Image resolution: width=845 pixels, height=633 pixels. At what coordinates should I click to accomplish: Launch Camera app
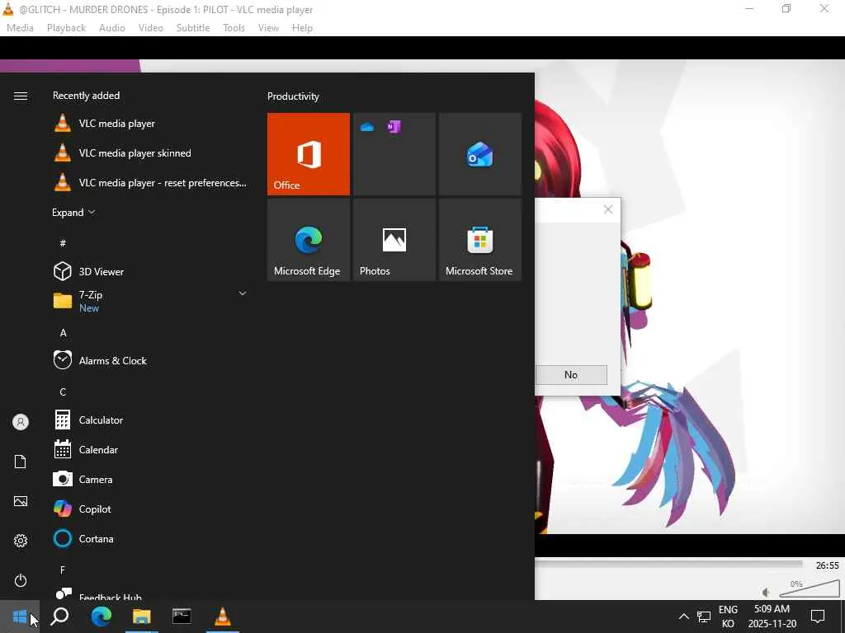pos(151,479)
